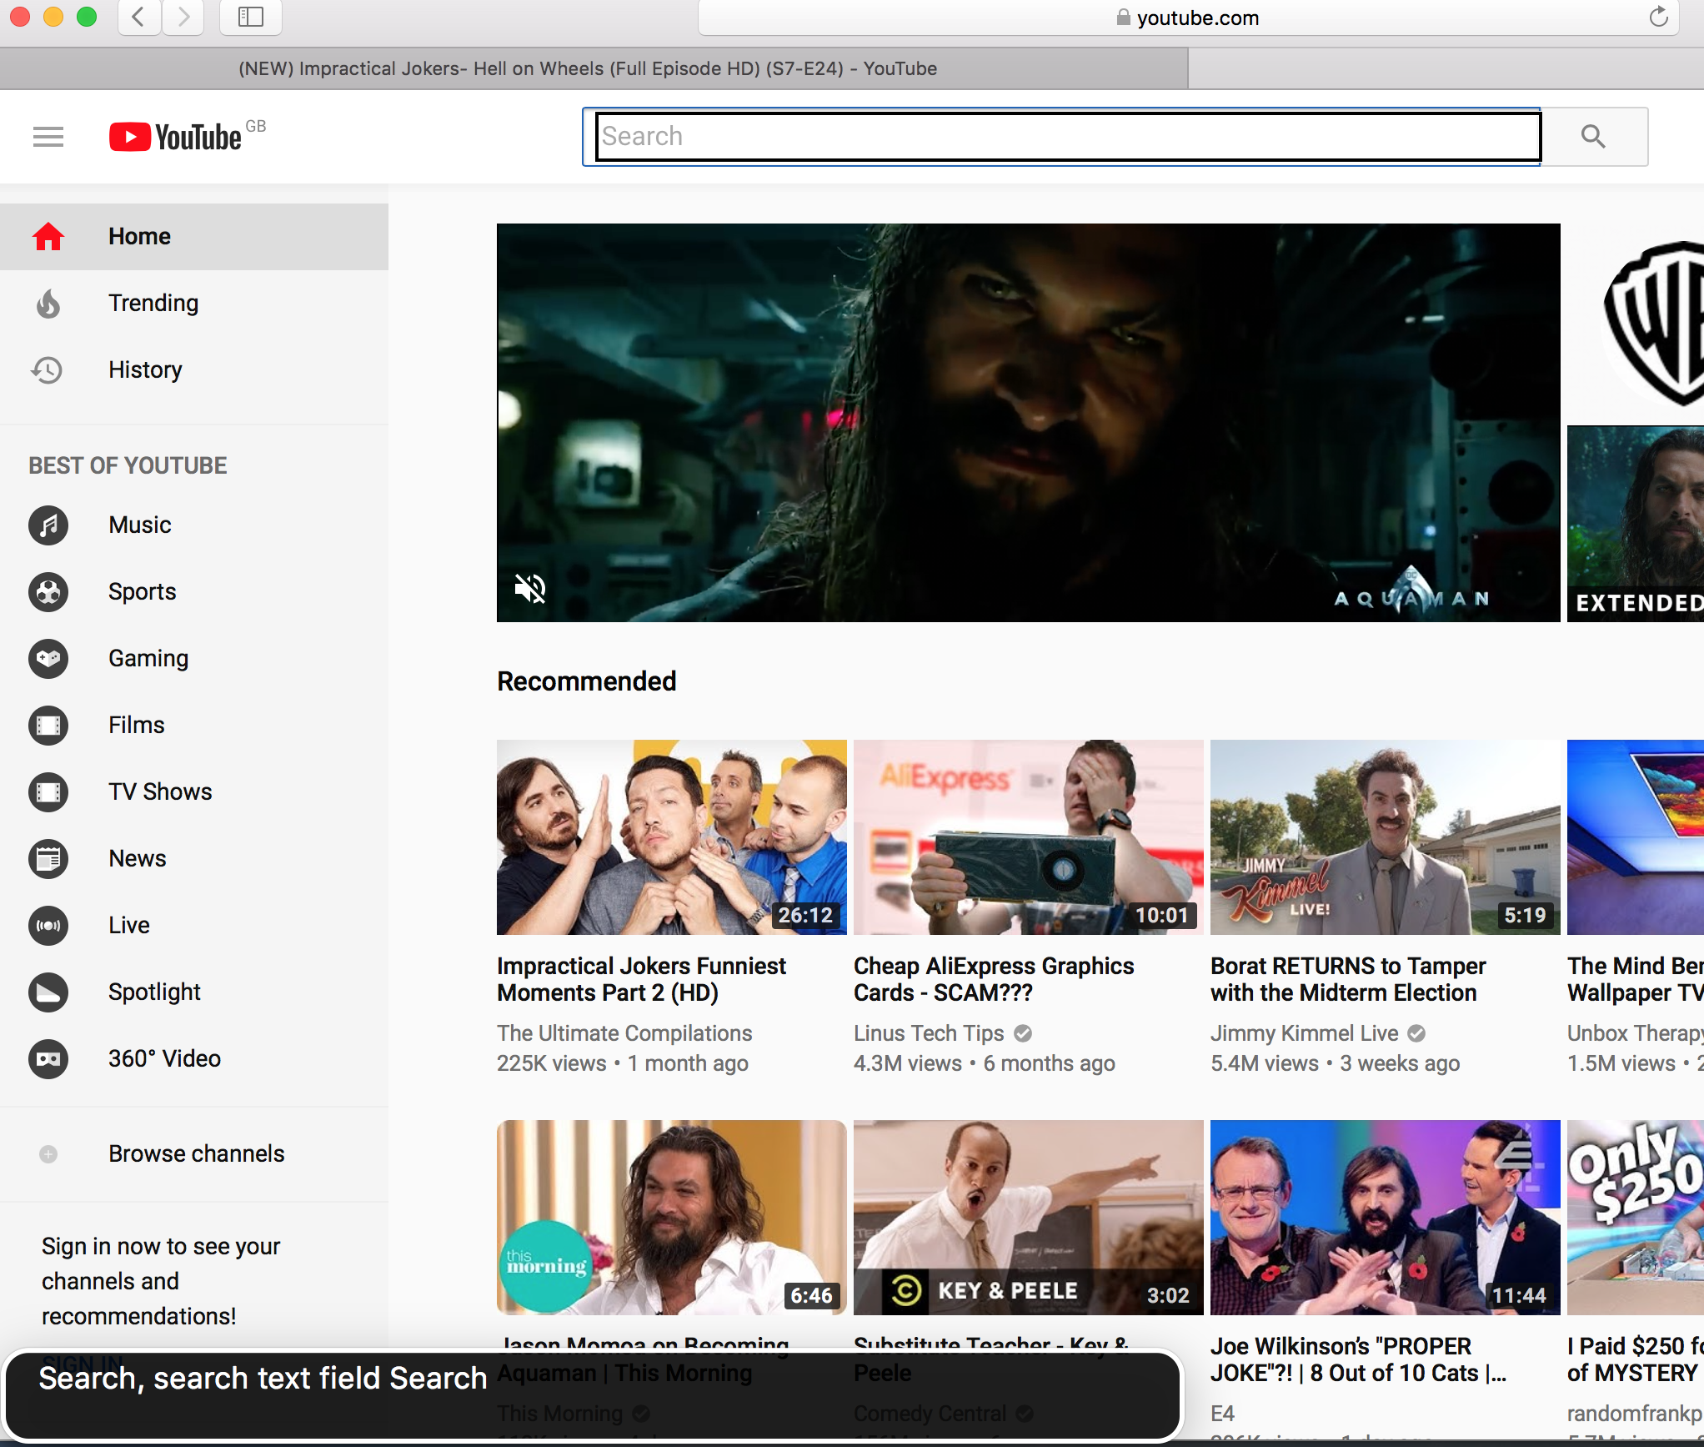The height and width of the screenshot is (1447, 1704).
Task: Open the AliExpress Graphics Cards thumbnail
Action: pos(1029,837)
